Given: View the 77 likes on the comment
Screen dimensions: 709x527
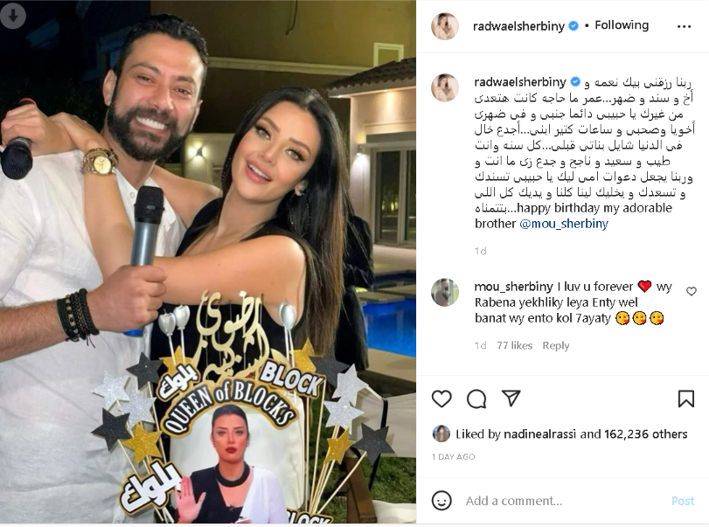Looking at the screenshot, I should 515,346.
